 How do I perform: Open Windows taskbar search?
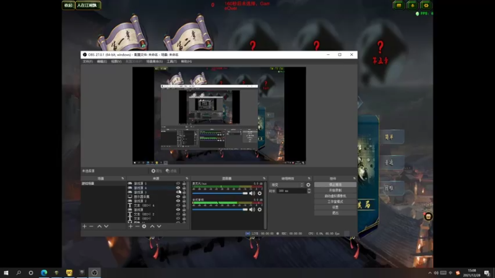[19, 272]
